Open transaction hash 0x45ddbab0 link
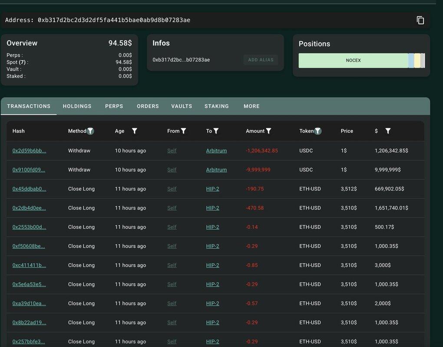This screenshot has width=443, height=347. 29,189
